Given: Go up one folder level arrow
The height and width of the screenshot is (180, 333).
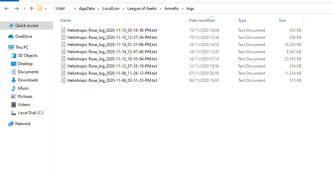Looking at the screenshot, I should (32, 9).
